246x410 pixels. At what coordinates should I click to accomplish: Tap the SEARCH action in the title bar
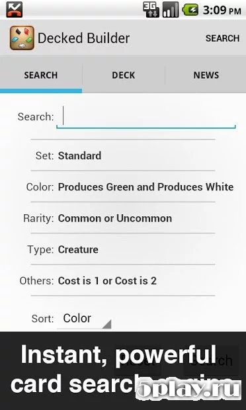[x=222, y=38]
